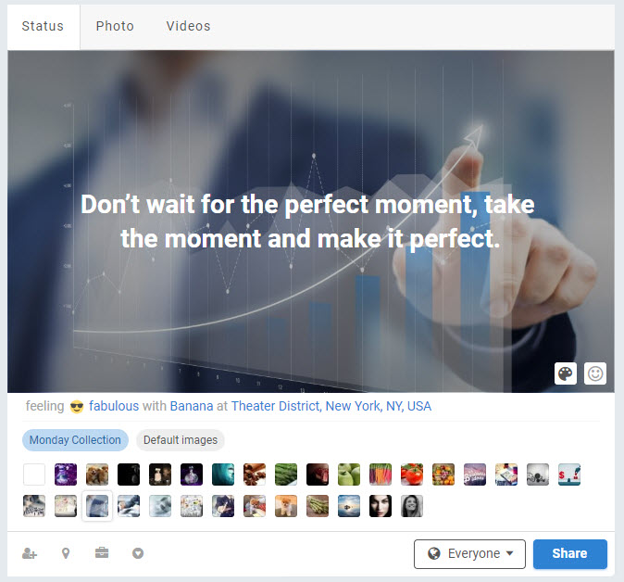Click the globe icon in Everyone selector
Image resolution: width=624 pixels, height=582 pixels.
point(434,553)
